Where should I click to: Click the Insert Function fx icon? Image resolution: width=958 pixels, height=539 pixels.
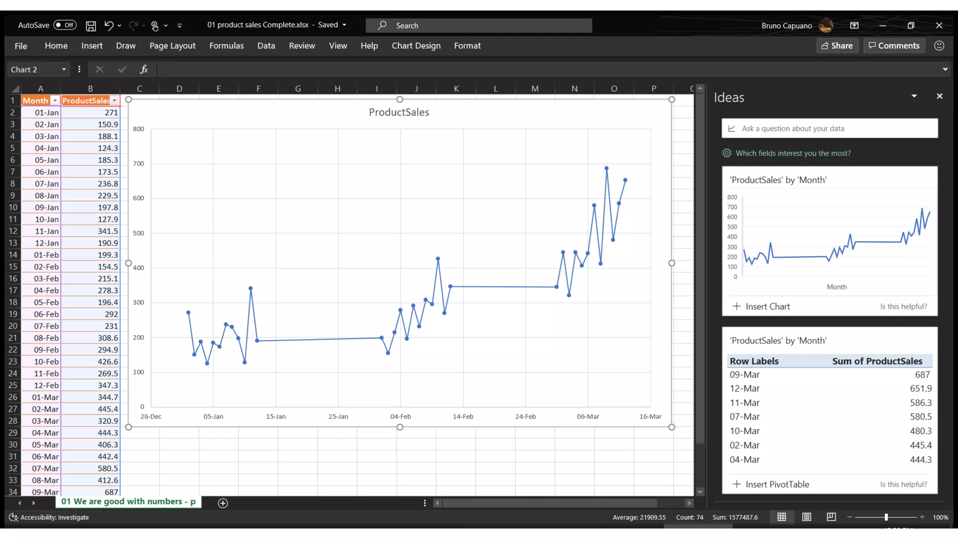(x=144, y=69)
